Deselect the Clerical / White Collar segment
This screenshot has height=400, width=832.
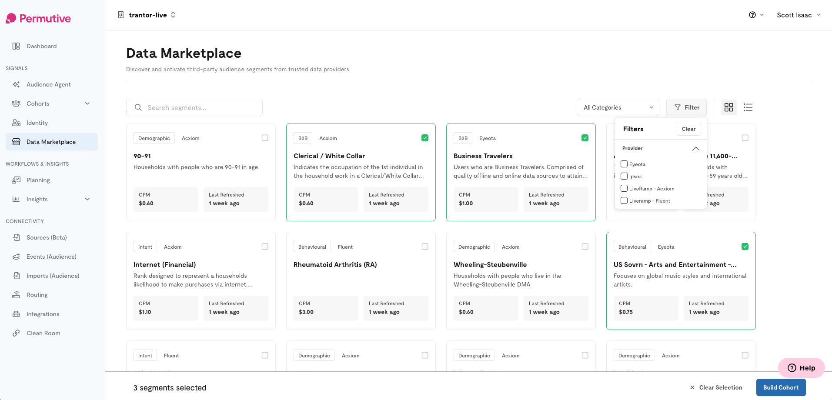click(x=425, y=138)
